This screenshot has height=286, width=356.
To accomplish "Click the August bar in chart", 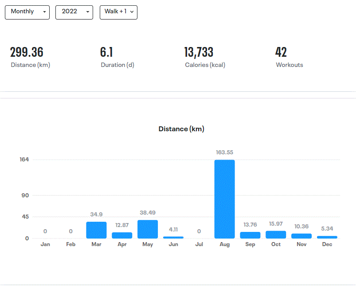I will coord(224,199).
